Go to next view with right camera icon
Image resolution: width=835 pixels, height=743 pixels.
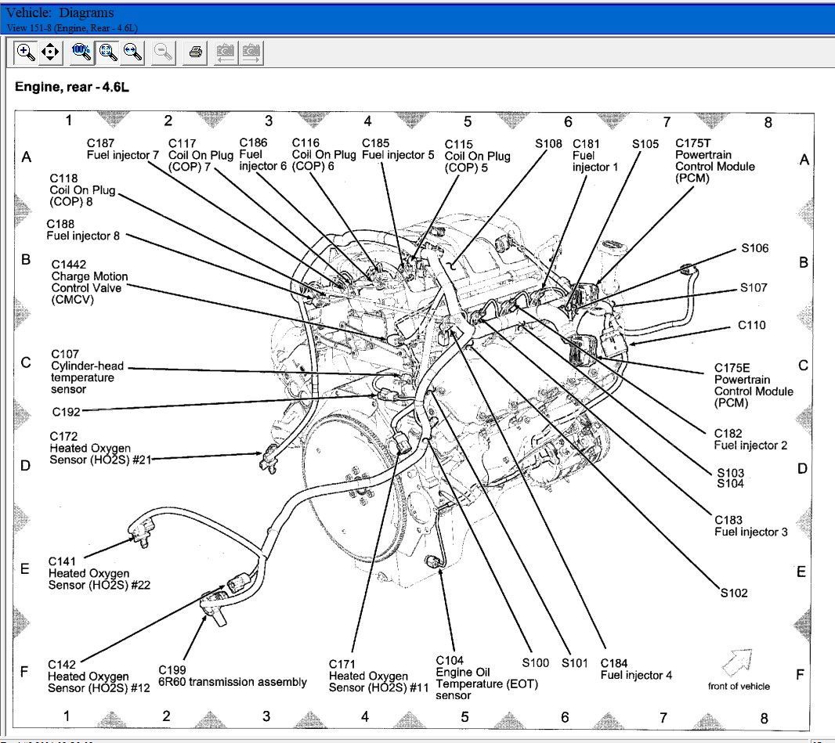[251, 52]
